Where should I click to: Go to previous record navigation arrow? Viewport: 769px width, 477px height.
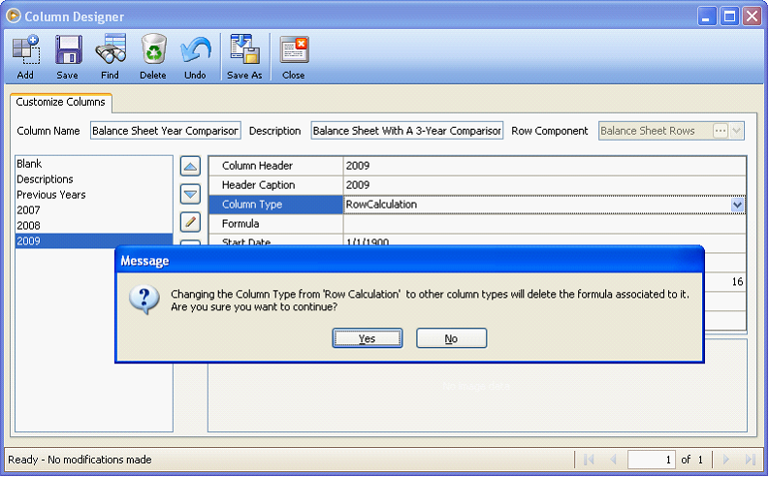(613, 460)
